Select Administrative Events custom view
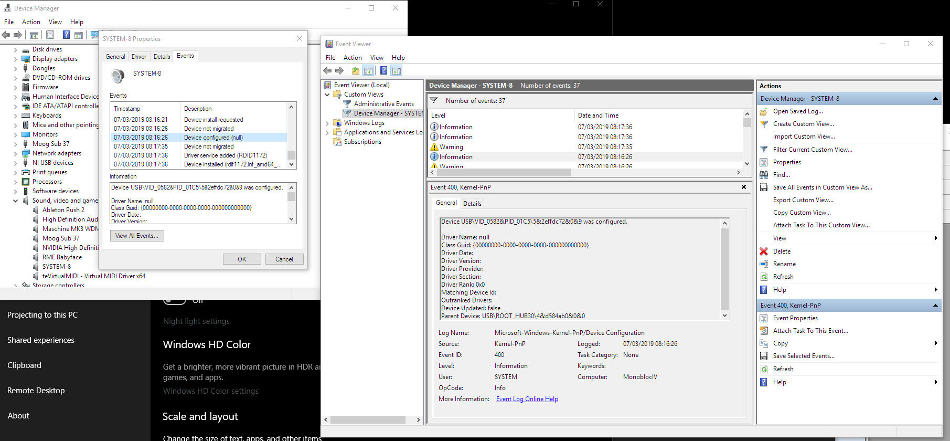 (384, 104)
